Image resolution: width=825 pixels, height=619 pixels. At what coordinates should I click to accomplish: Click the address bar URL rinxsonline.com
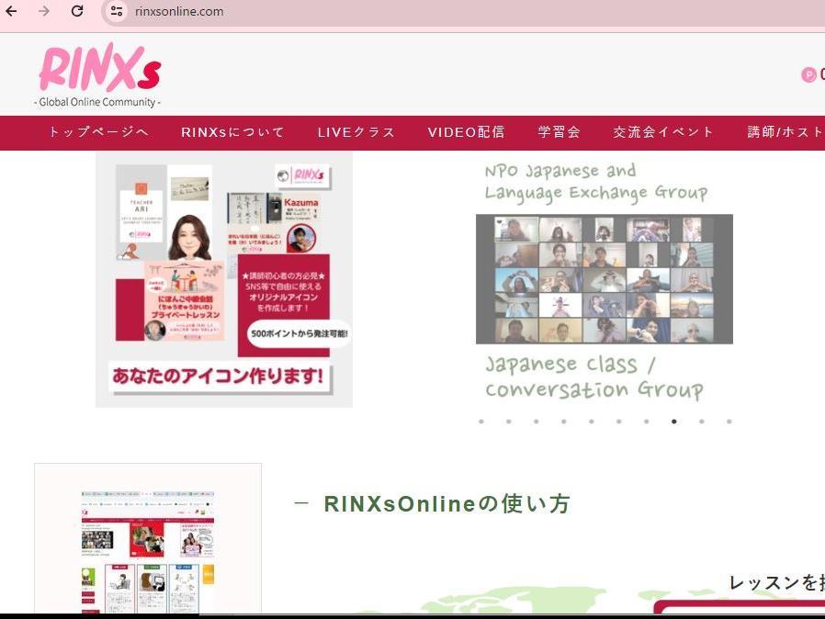pos(179,11)
